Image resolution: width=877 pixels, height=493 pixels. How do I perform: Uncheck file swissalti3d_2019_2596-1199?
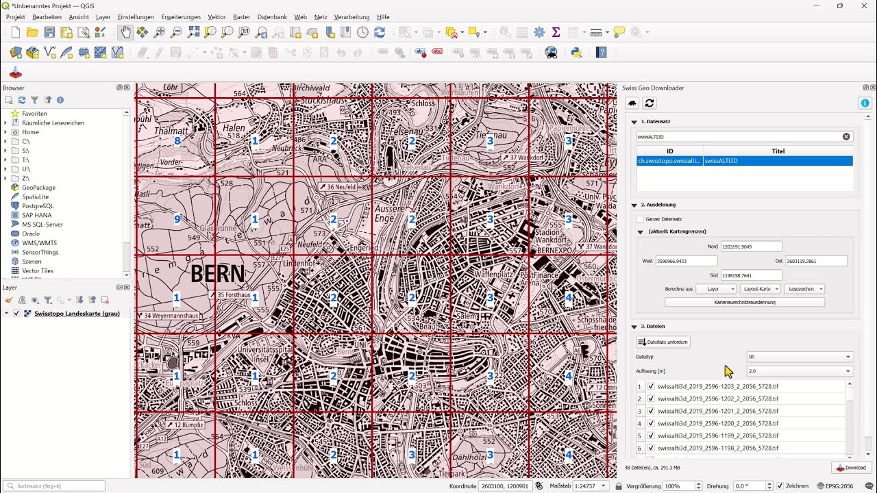[651, 435]
